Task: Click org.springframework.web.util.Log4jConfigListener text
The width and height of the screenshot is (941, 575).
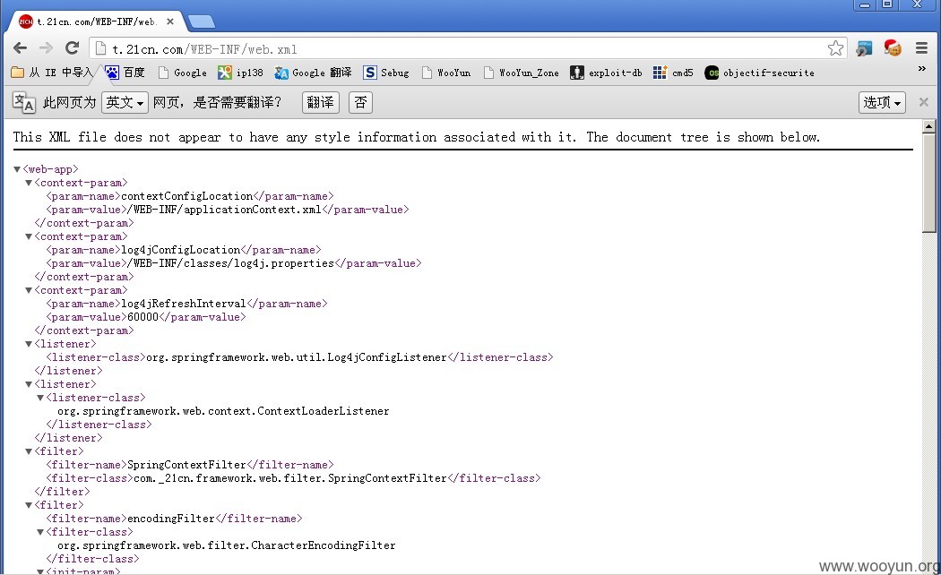Action: point(297,357)
